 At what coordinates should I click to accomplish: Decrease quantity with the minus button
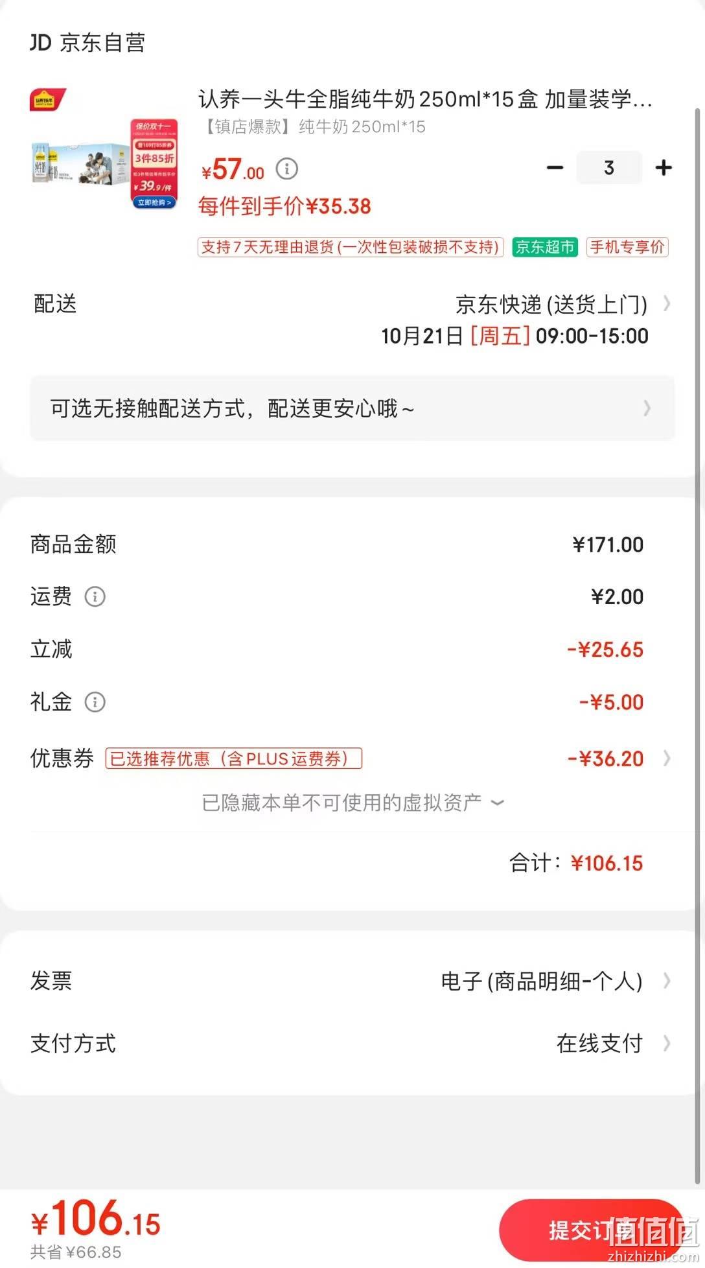point(555,168)
